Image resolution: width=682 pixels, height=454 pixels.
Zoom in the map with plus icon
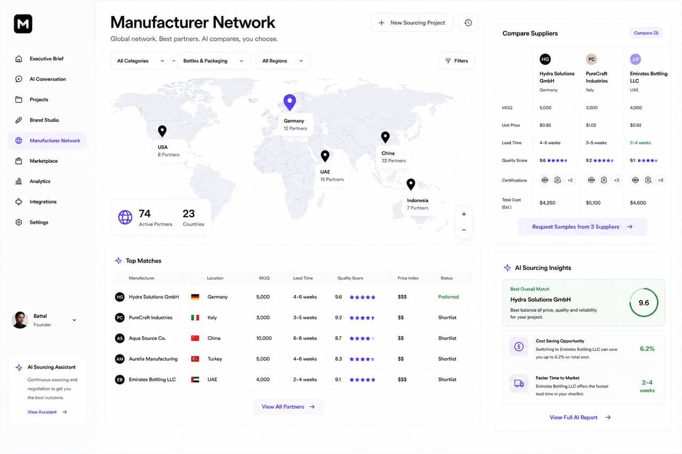(464, 214)
